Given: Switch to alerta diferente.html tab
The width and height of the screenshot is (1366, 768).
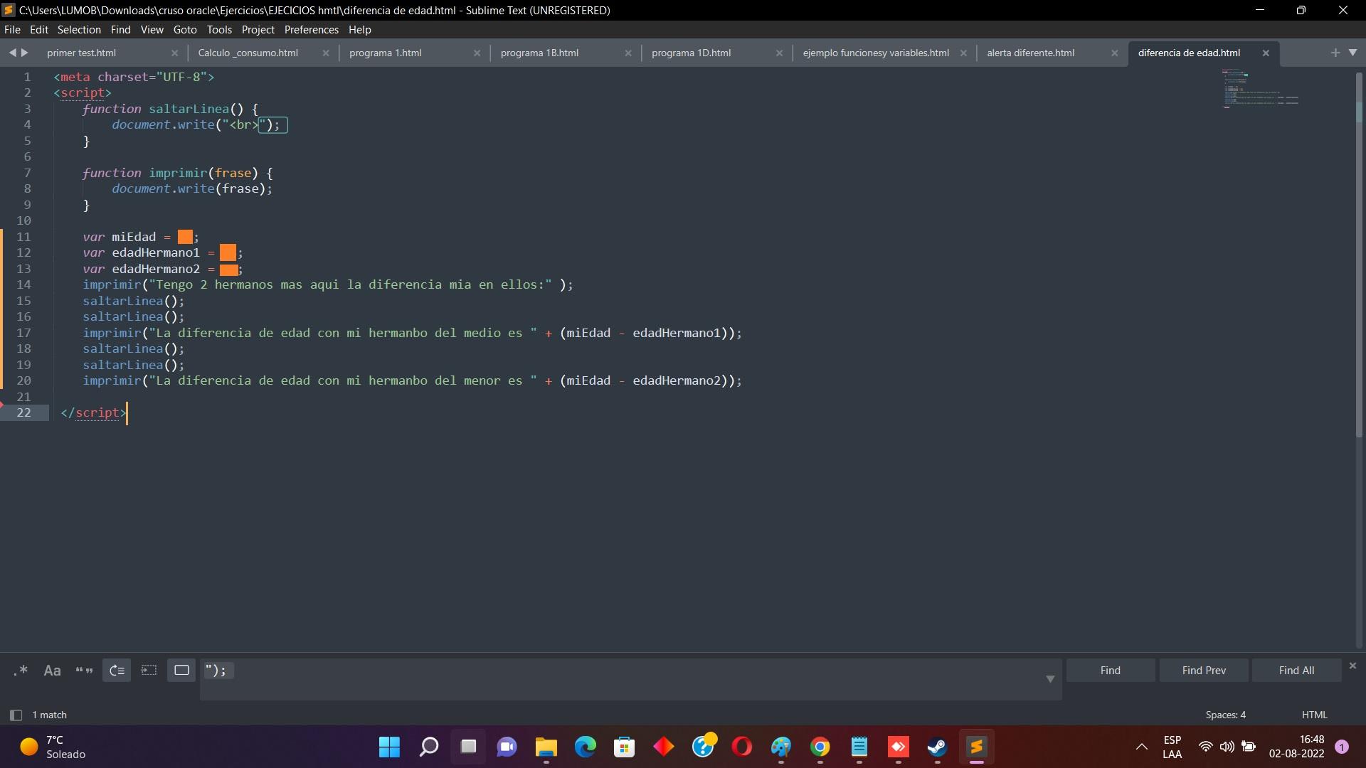Looking at the screenshot, I should [1030, 53].
